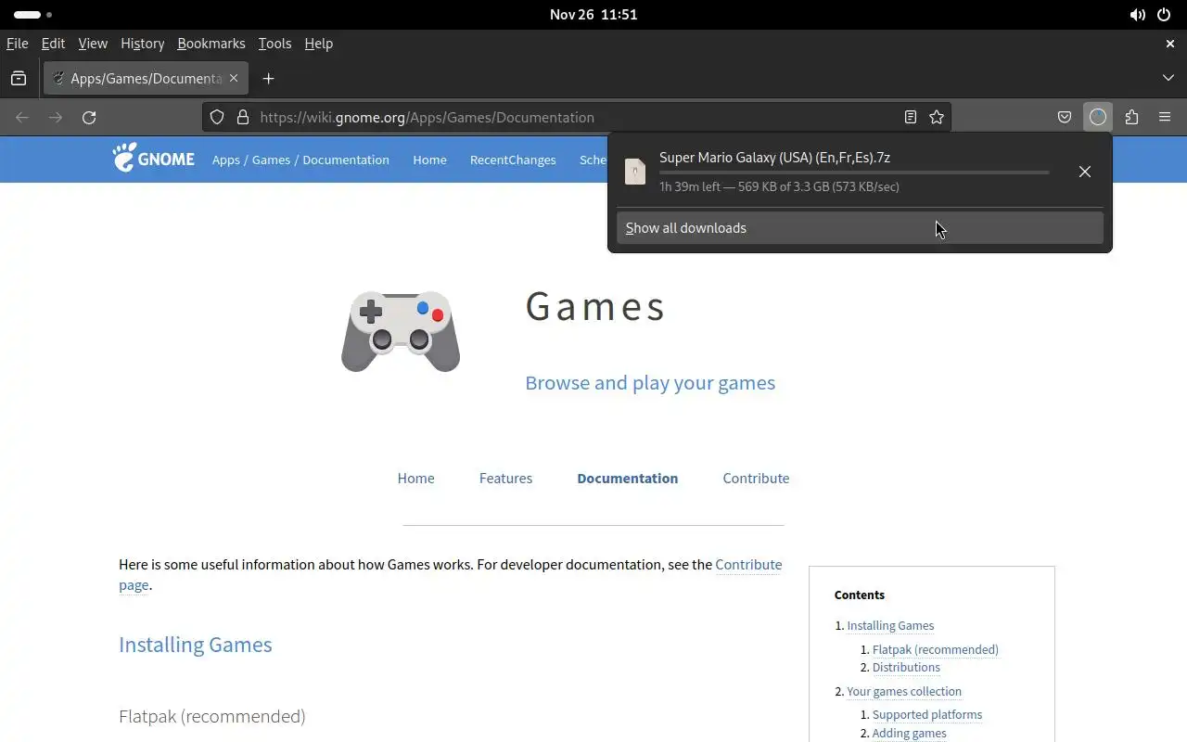This screenshot has width=1187, height=742.
Task: Click Show all downloads
Action: pyautogui.click(x=860, y=228)
